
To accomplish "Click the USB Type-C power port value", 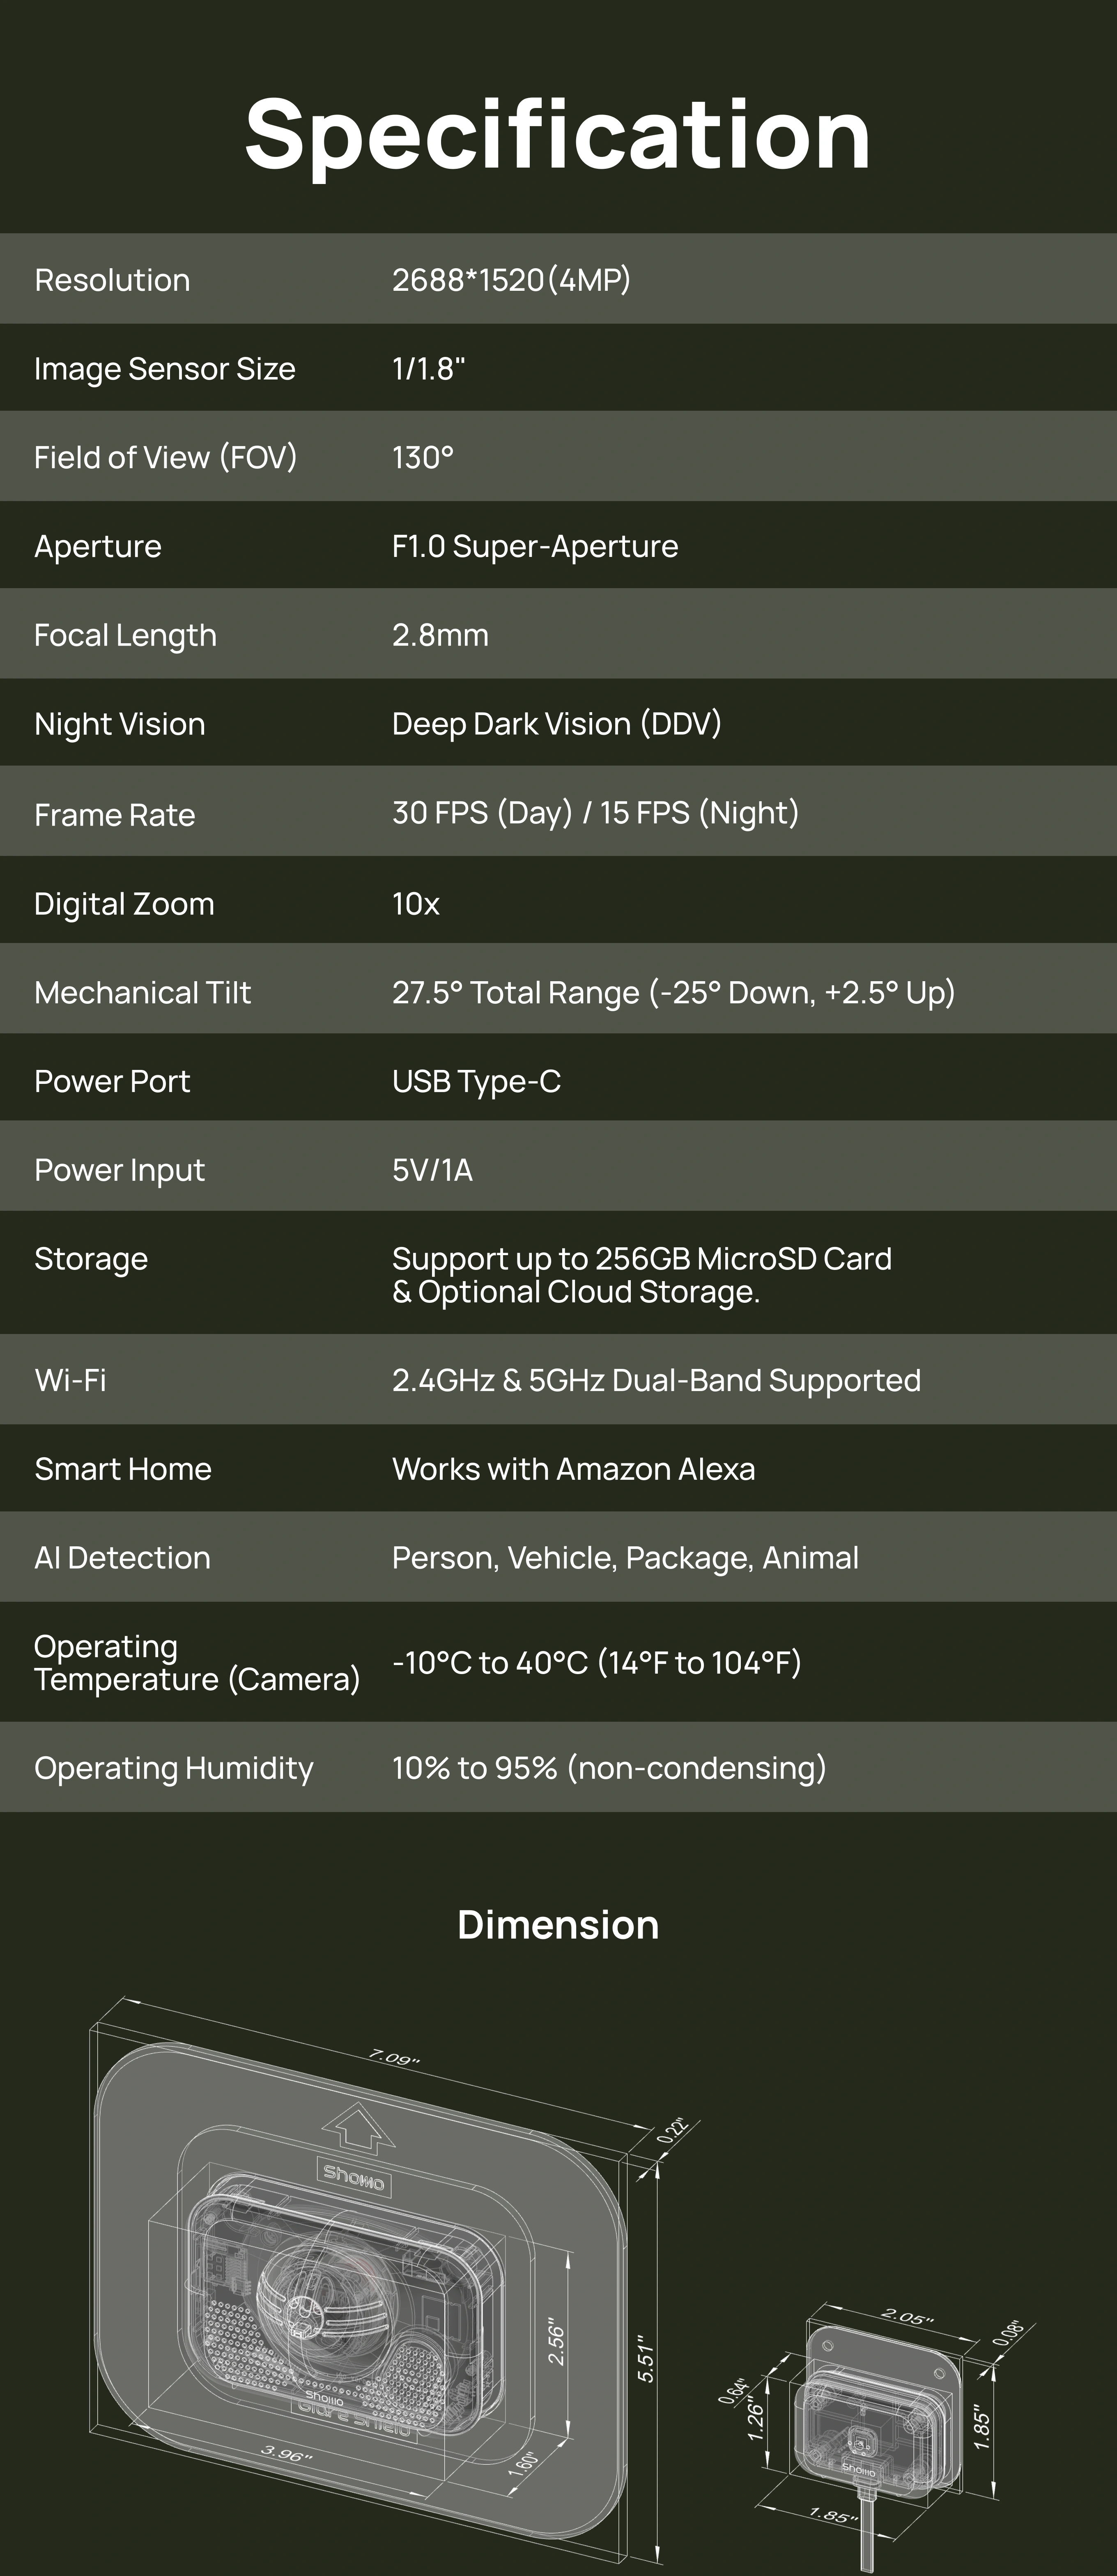I will point(476,1081).
